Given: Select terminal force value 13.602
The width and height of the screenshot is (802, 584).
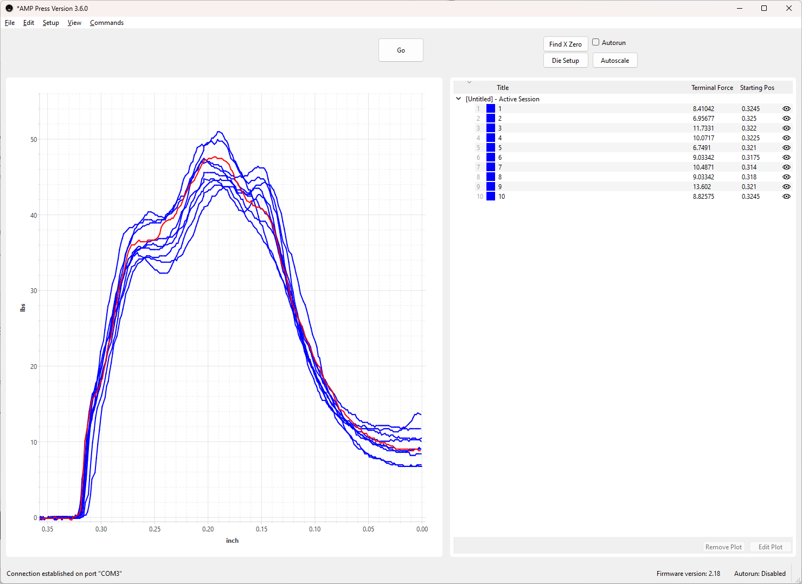Looking at the screenshot, I should [x=702, y=187].
